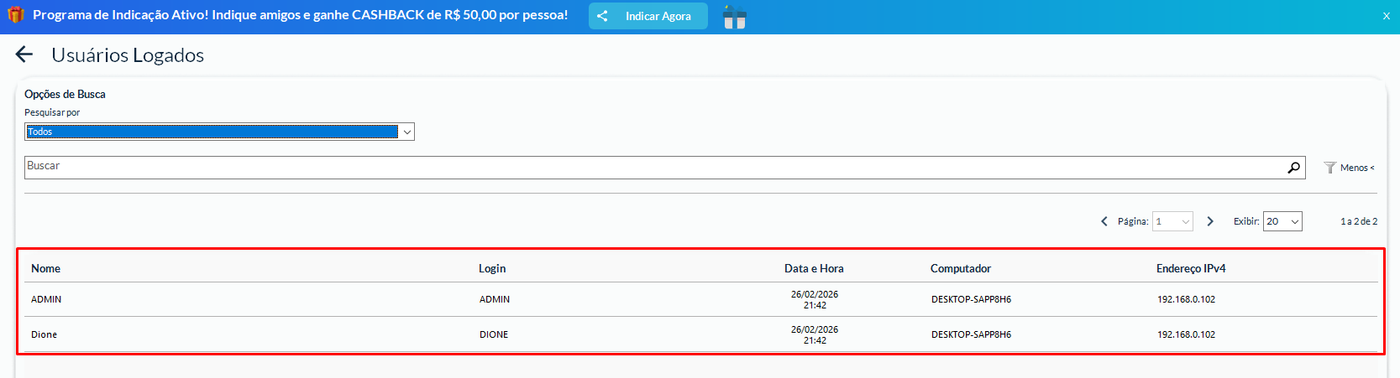Image resolution: width=1400 pixels, height=378 pixels.
Task: Click the Computador column header
Action: 961,268
